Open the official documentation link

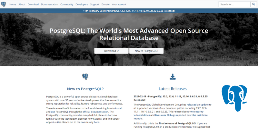(x=95, y=112)
